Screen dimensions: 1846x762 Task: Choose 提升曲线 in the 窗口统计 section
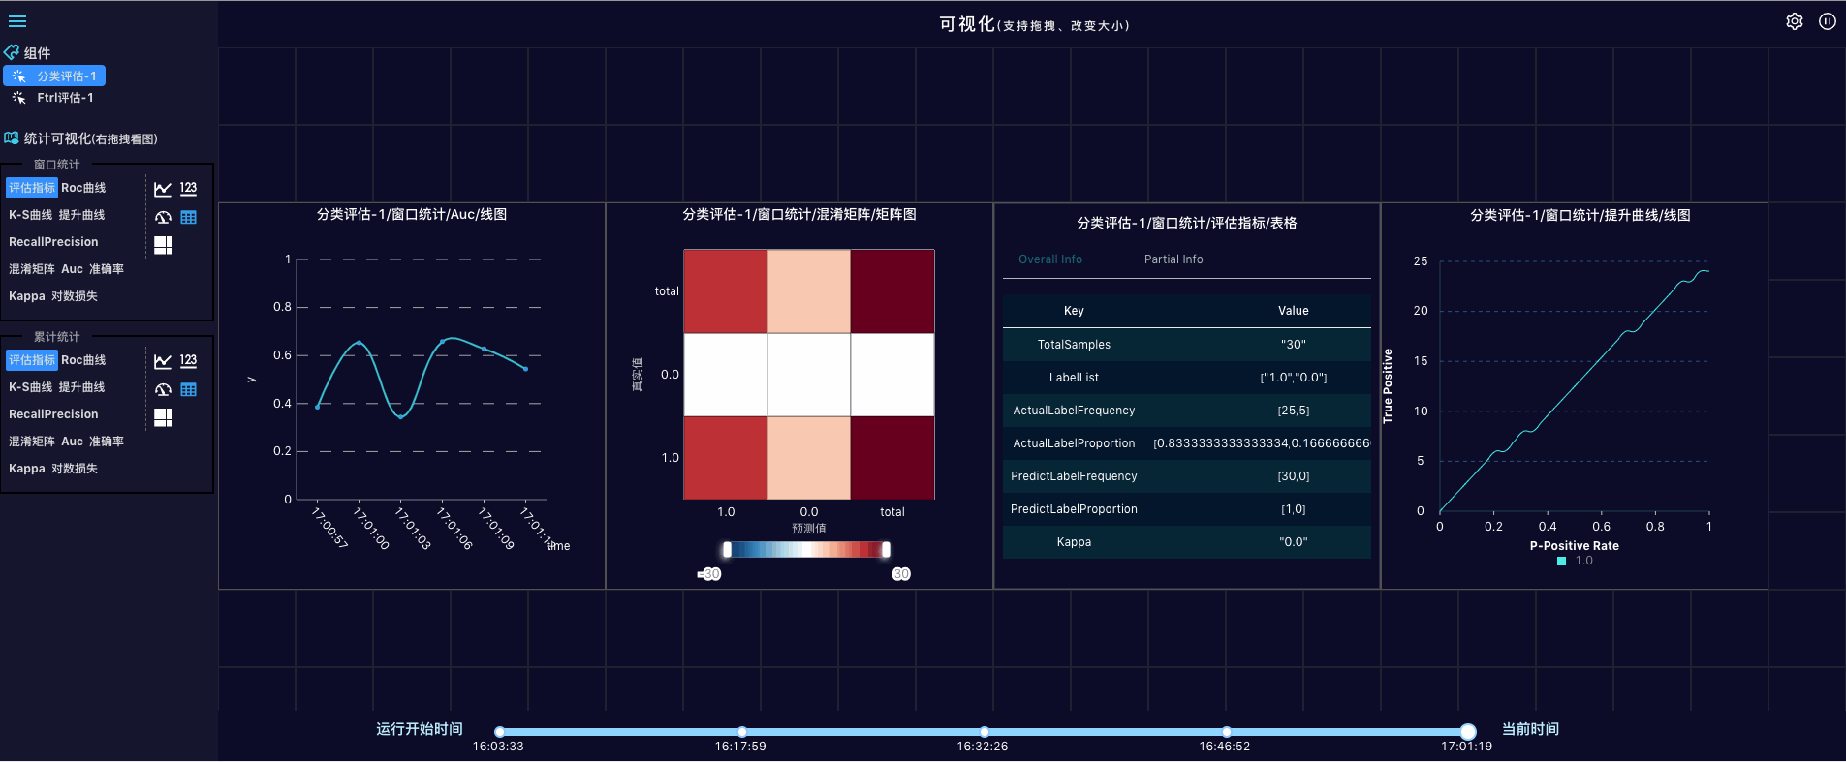(x=81, y=215)
